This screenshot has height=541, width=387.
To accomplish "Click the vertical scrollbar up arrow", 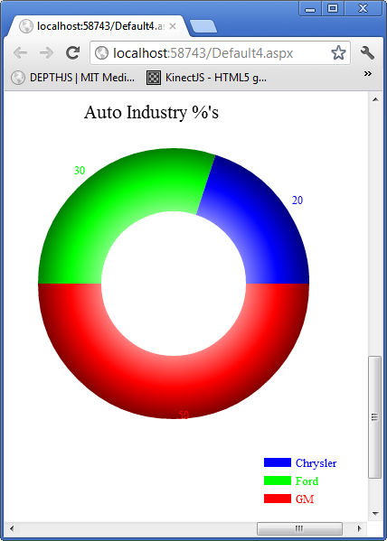I will (375, 99).
